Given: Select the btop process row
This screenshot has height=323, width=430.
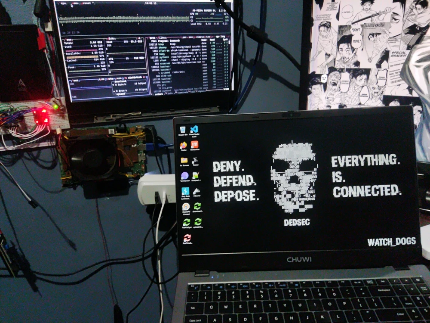Looking at the screenshot, I should (189, 43).
